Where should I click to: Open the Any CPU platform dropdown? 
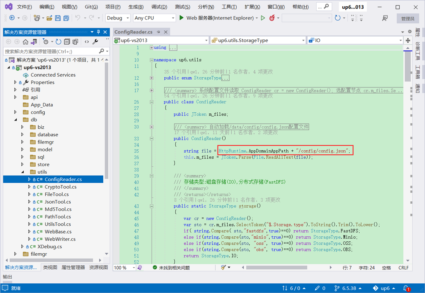point(155,18)
